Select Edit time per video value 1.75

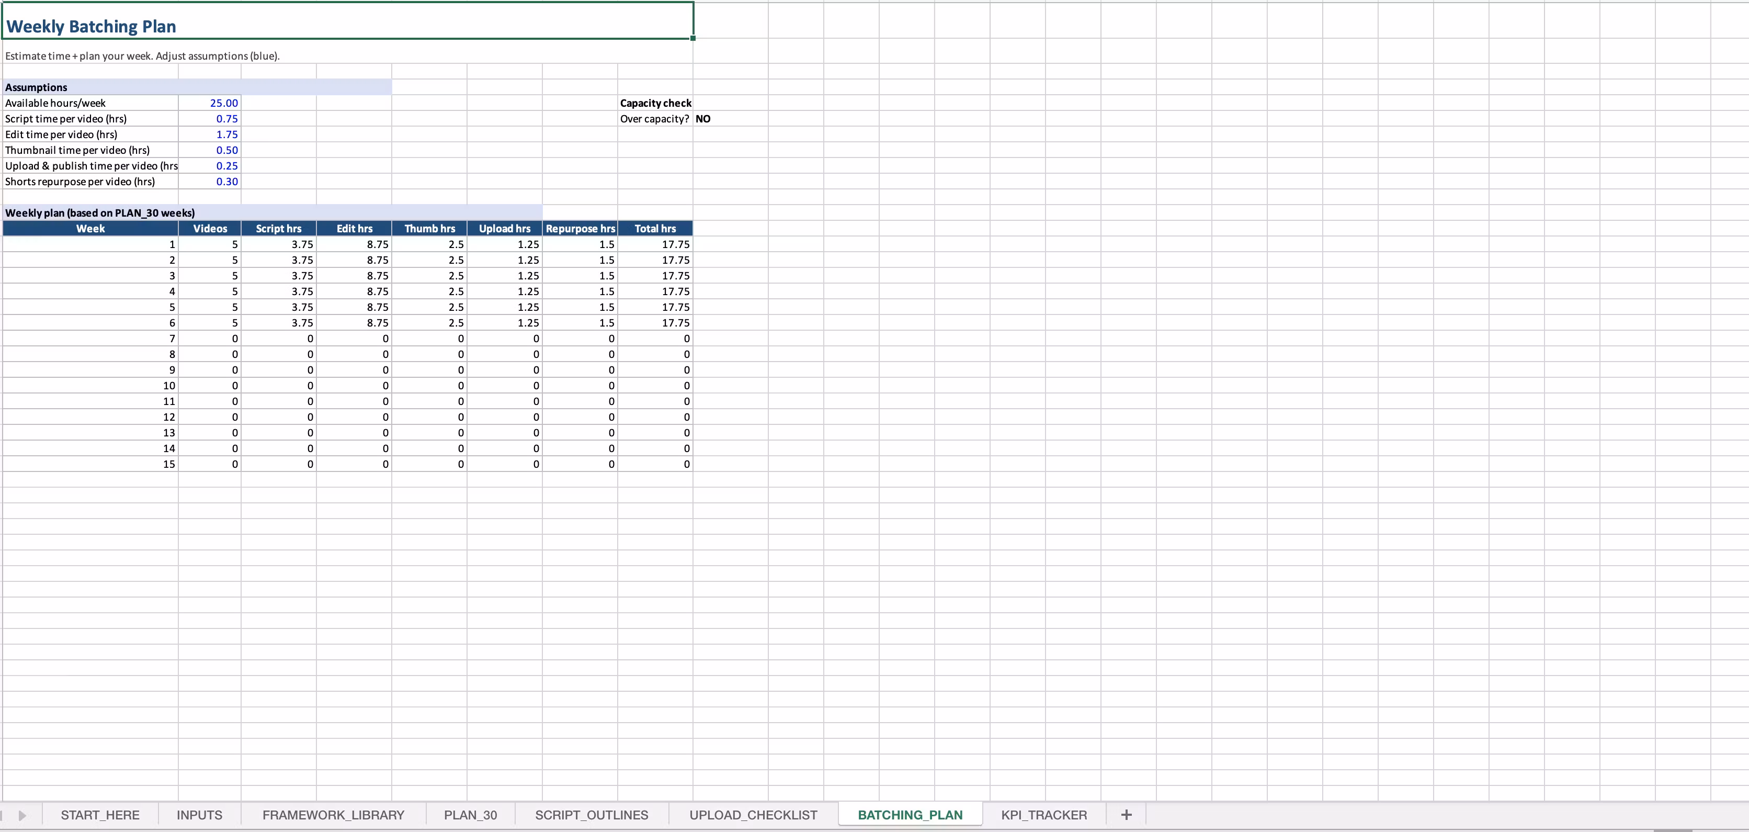(210, 134)
